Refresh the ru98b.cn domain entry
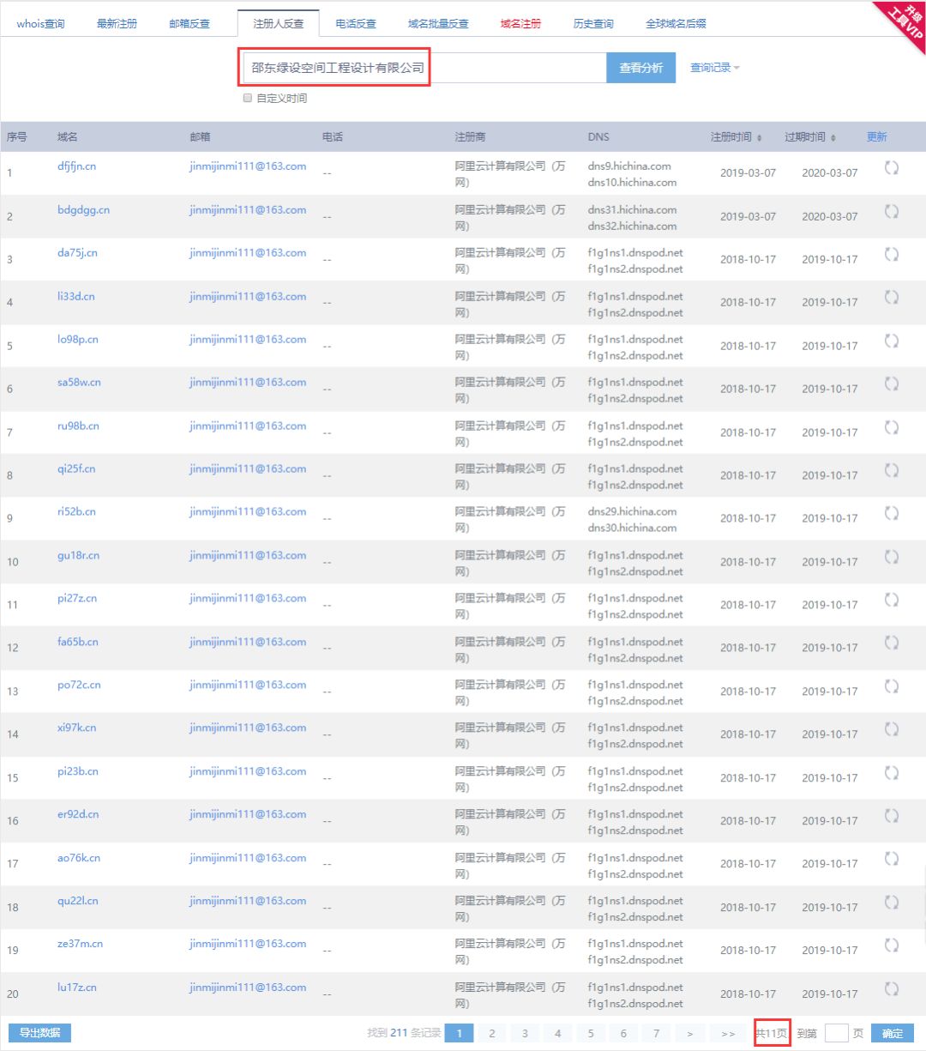 tap(891, 427)
